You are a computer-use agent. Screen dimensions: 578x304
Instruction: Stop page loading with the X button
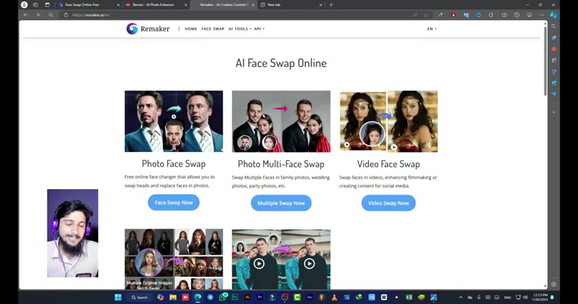[x=39, y=15]
